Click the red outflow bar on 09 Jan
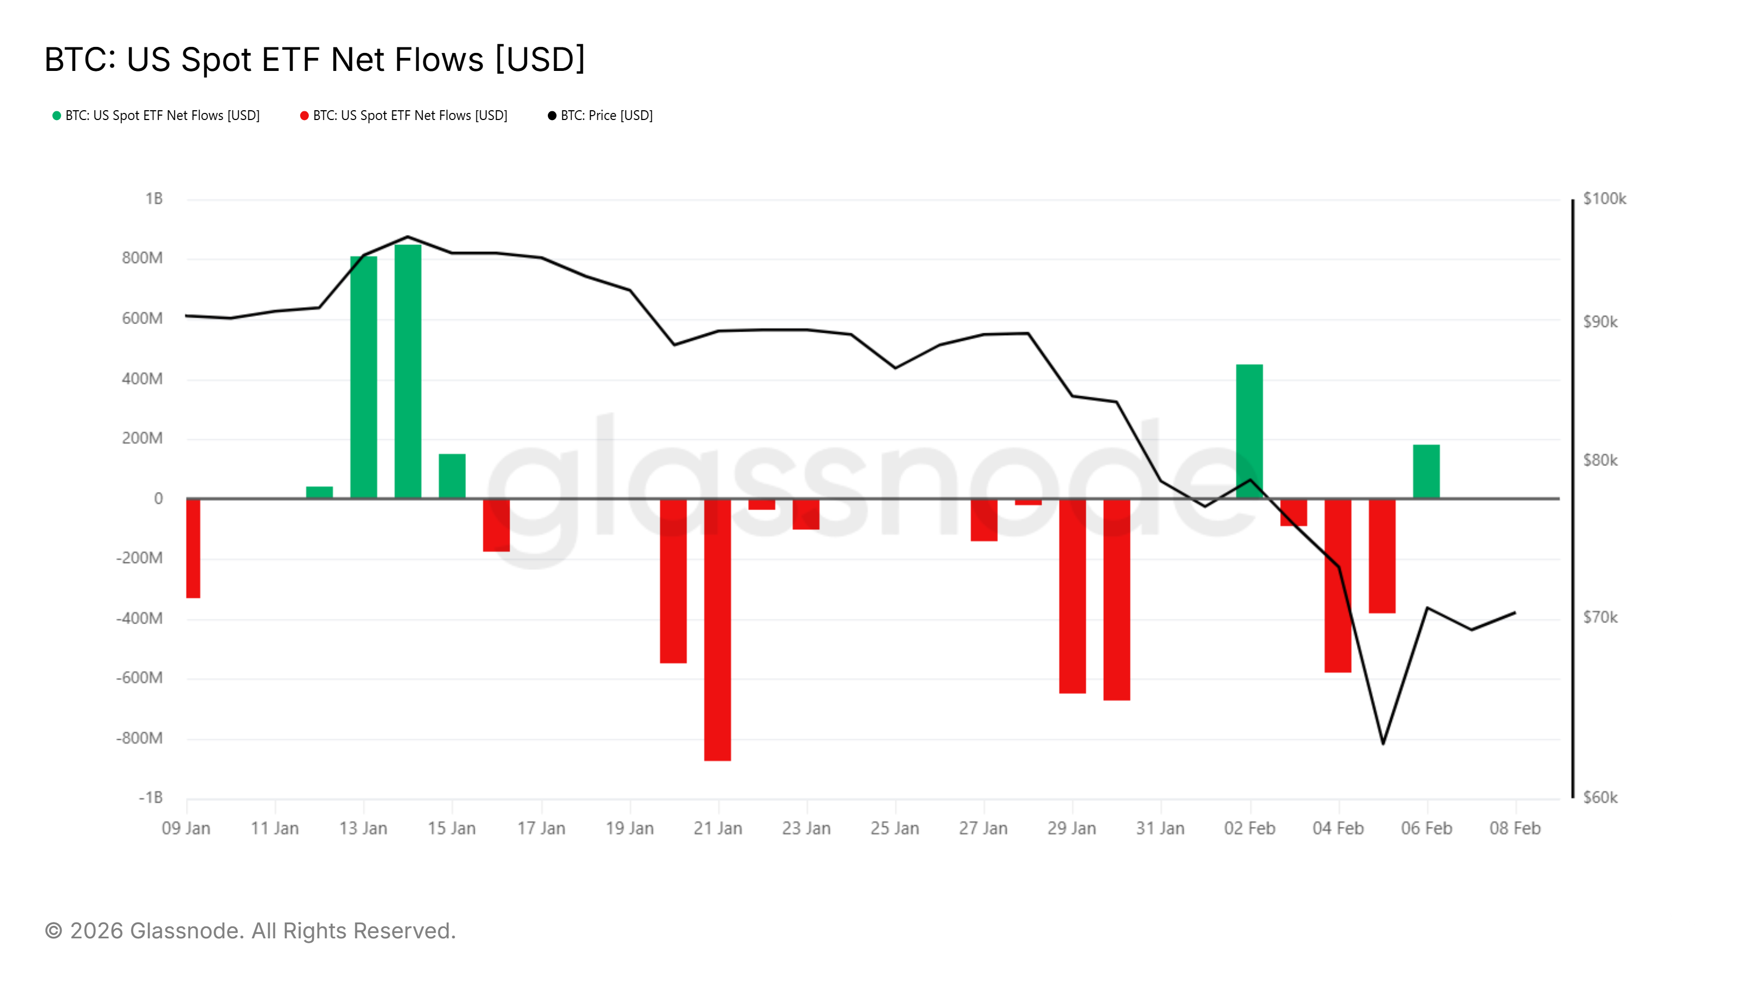The width and height of the screenshot is (1746, 982). (x=193, y=548)
